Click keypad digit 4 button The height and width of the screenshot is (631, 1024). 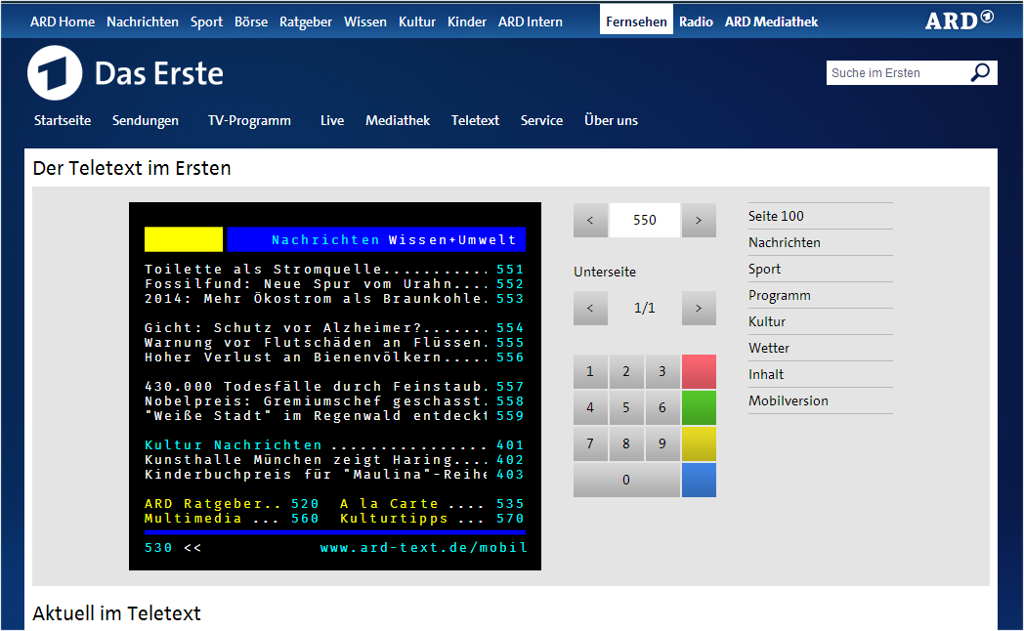[590, 408]
